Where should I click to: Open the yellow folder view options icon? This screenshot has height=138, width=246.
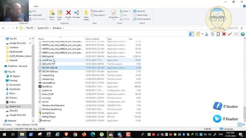[198, 34]
